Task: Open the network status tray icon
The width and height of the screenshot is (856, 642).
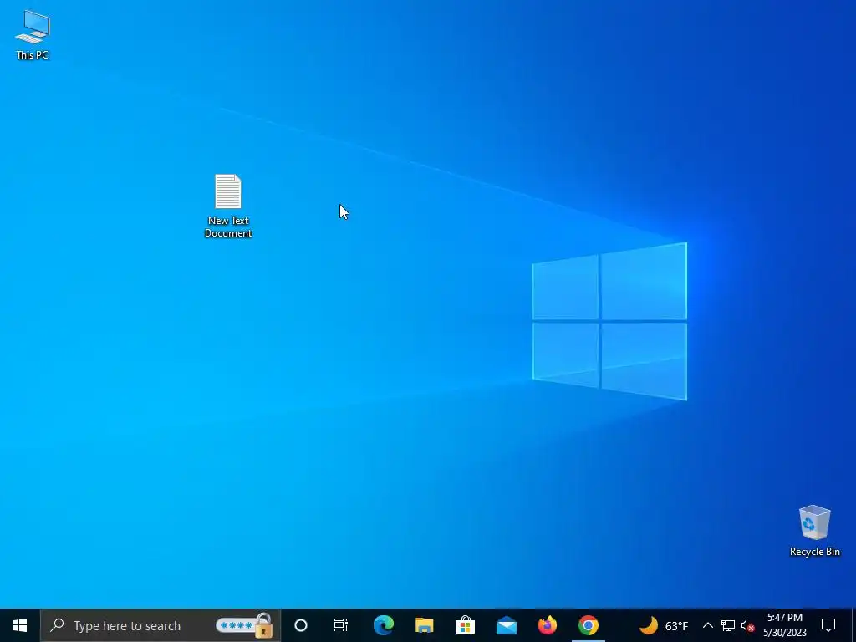Action: point(728,625)
